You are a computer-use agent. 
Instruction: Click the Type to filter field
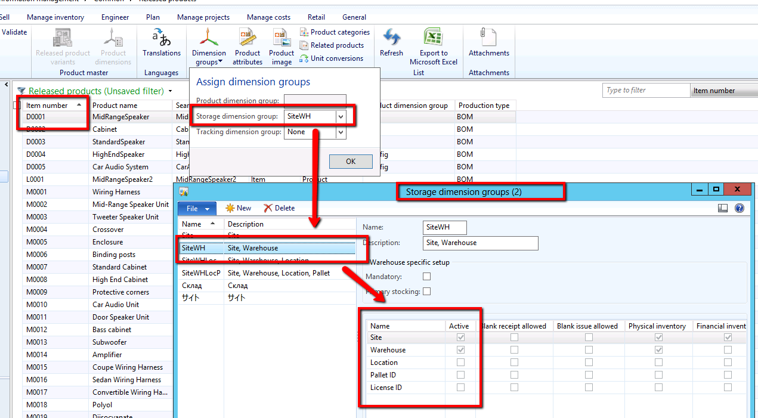(x=645, y=89)
